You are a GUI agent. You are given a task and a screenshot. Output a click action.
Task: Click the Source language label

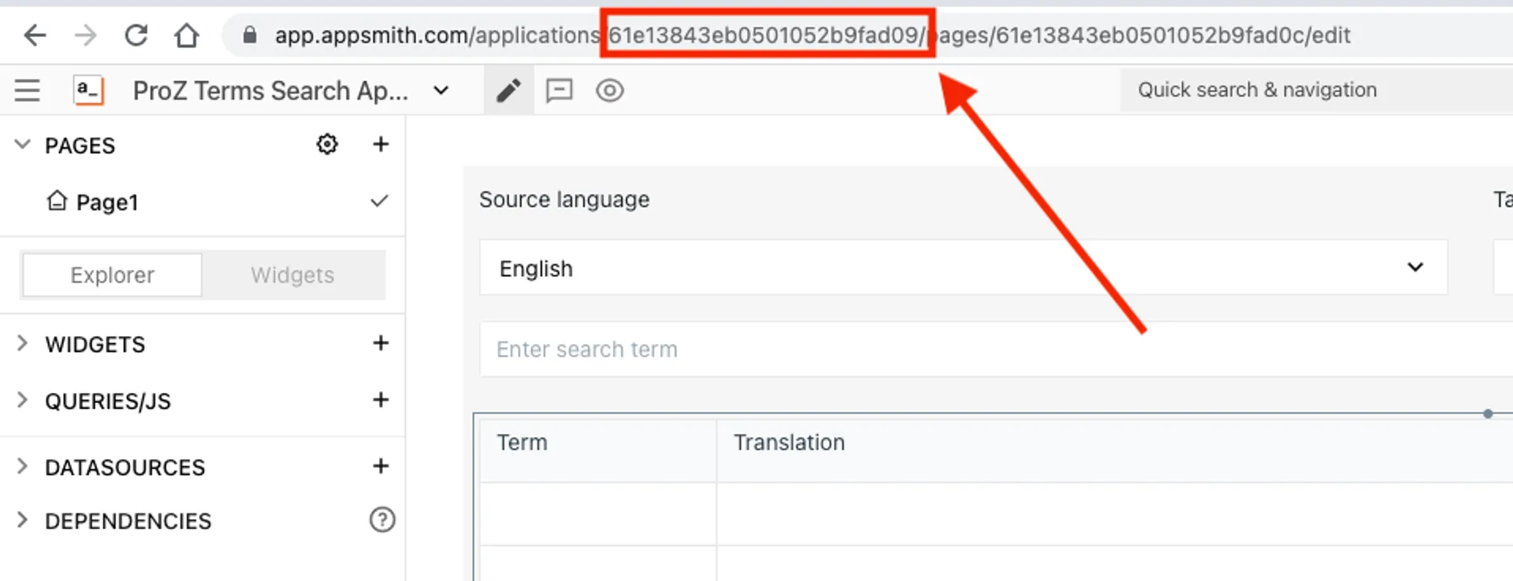564,200
